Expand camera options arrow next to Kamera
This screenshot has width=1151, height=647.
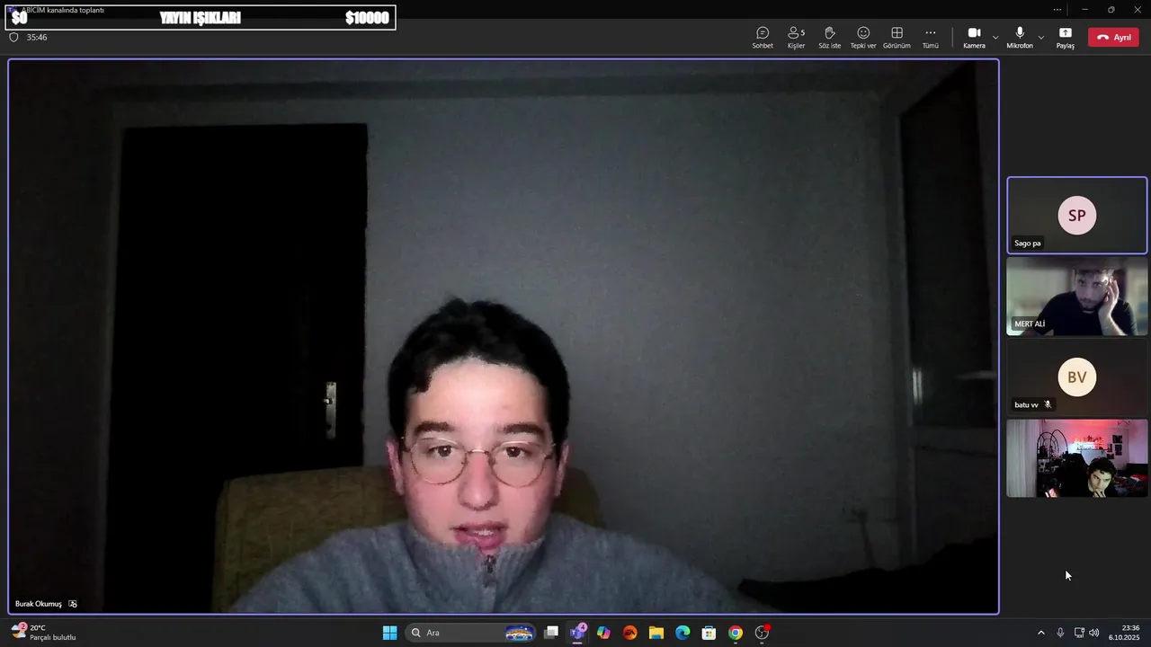coord(995,37)
